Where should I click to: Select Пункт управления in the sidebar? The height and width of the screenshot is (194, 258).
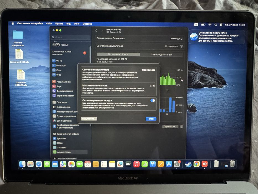(64, 116)
